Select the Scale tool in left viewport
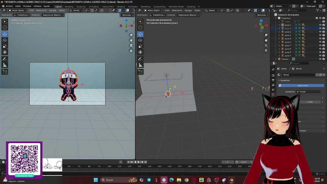Screen dimensions: 327x184 [x=5, y=46]
